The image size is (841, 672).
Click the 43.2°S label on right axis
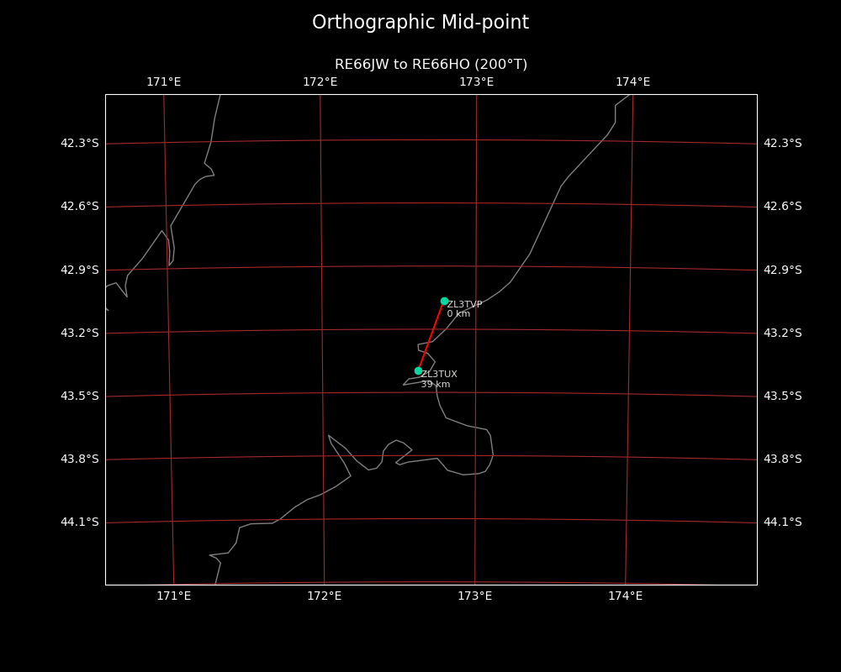tap(782, 333)
